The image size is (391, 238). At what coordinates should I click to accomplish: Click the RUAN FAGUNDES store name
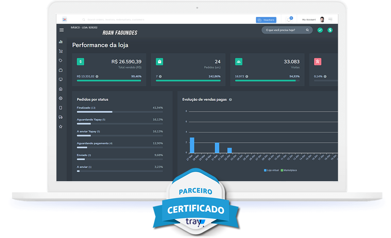coord(120,33)
